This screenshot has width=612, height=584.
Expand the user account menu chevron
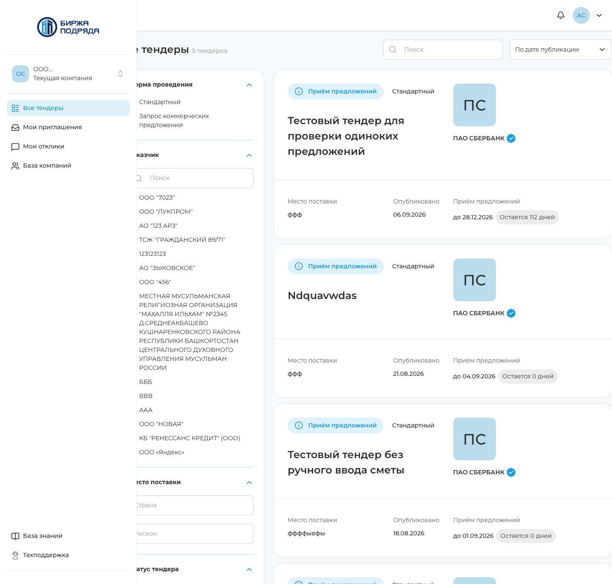point(599,15)
